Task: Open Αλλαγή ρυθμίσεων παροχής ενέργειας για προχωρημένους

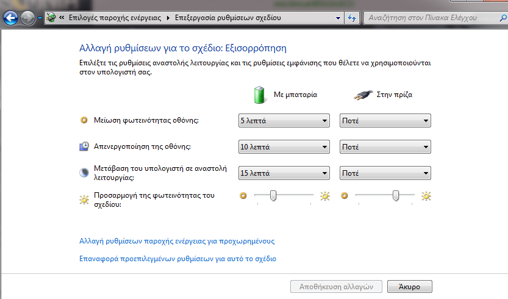Action: tap(177, 241)
